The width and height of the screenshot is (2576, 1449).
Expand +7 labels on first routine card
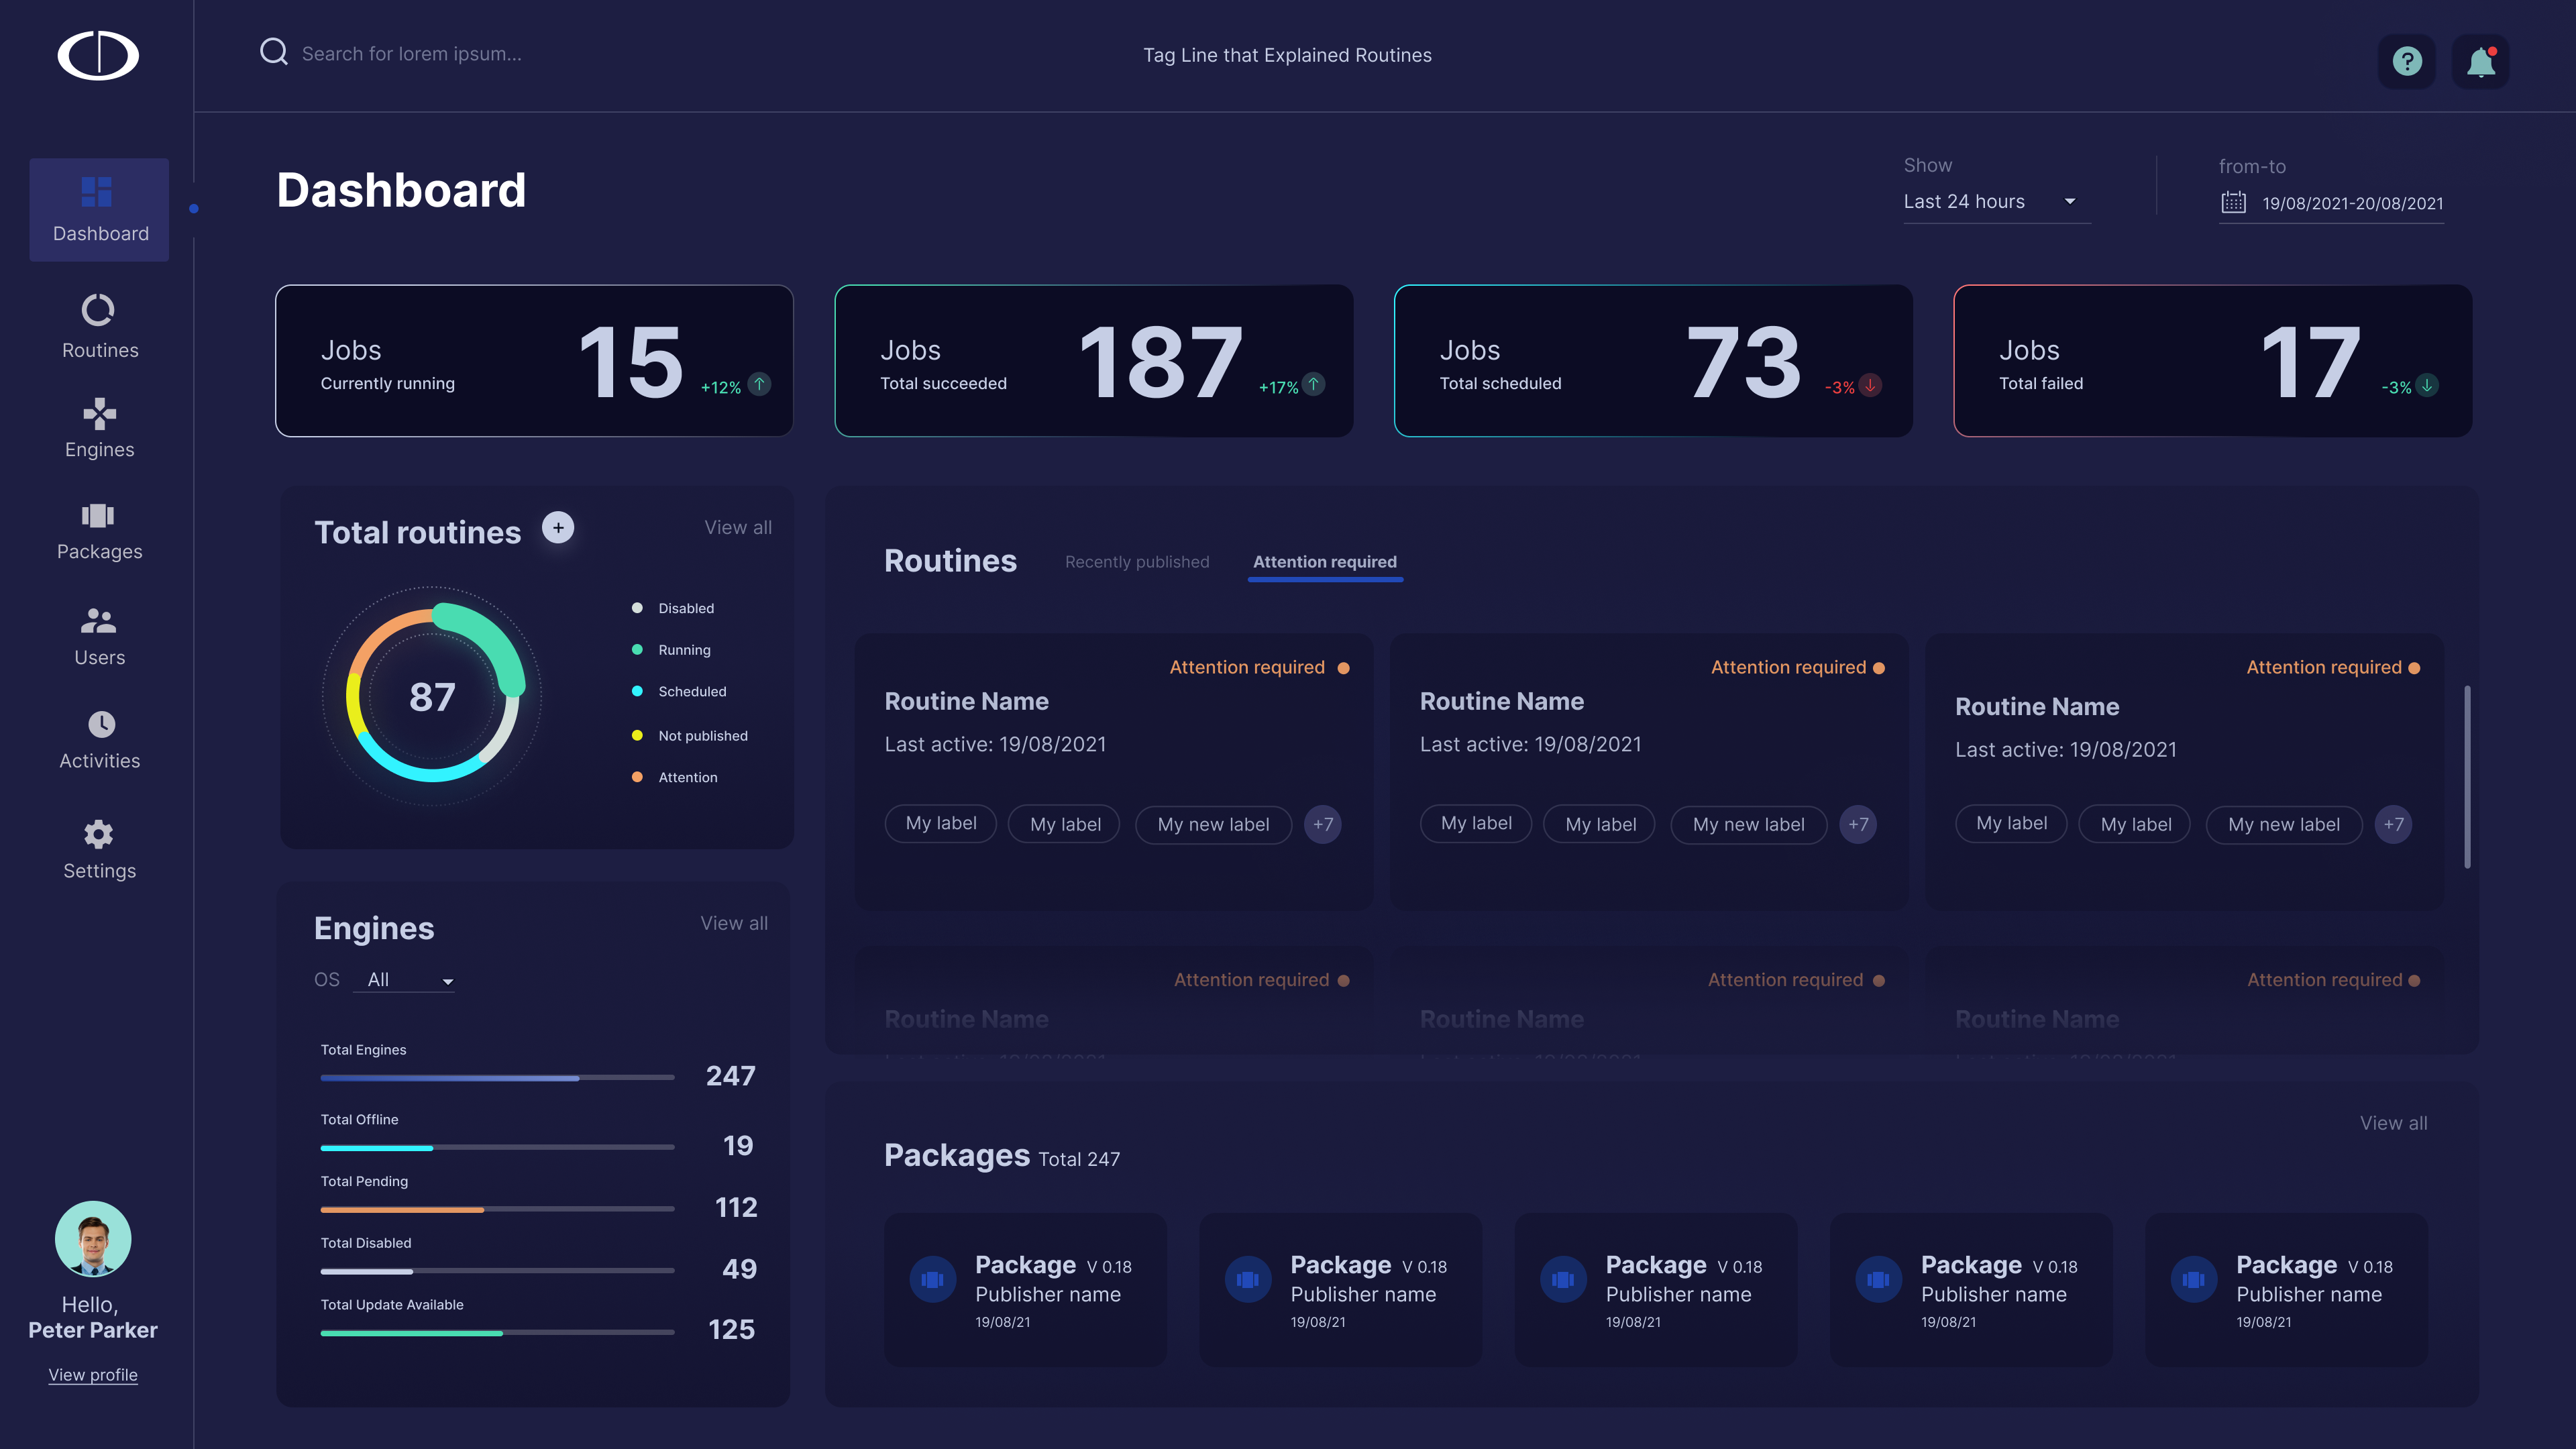point(1323,825)
